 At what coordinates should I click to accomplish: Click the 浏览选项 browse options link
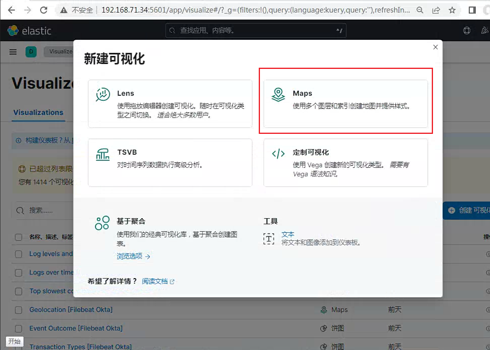click(x=133, y=256)
